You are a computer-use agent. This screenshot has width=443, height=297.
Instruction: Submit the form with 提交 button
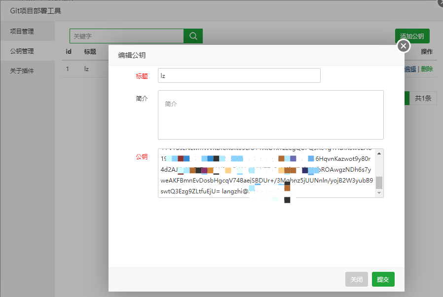pyautogui.click(x=383, y=279)
